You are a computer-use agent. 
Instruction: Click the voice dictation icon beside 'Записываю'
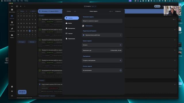(83, 26)
